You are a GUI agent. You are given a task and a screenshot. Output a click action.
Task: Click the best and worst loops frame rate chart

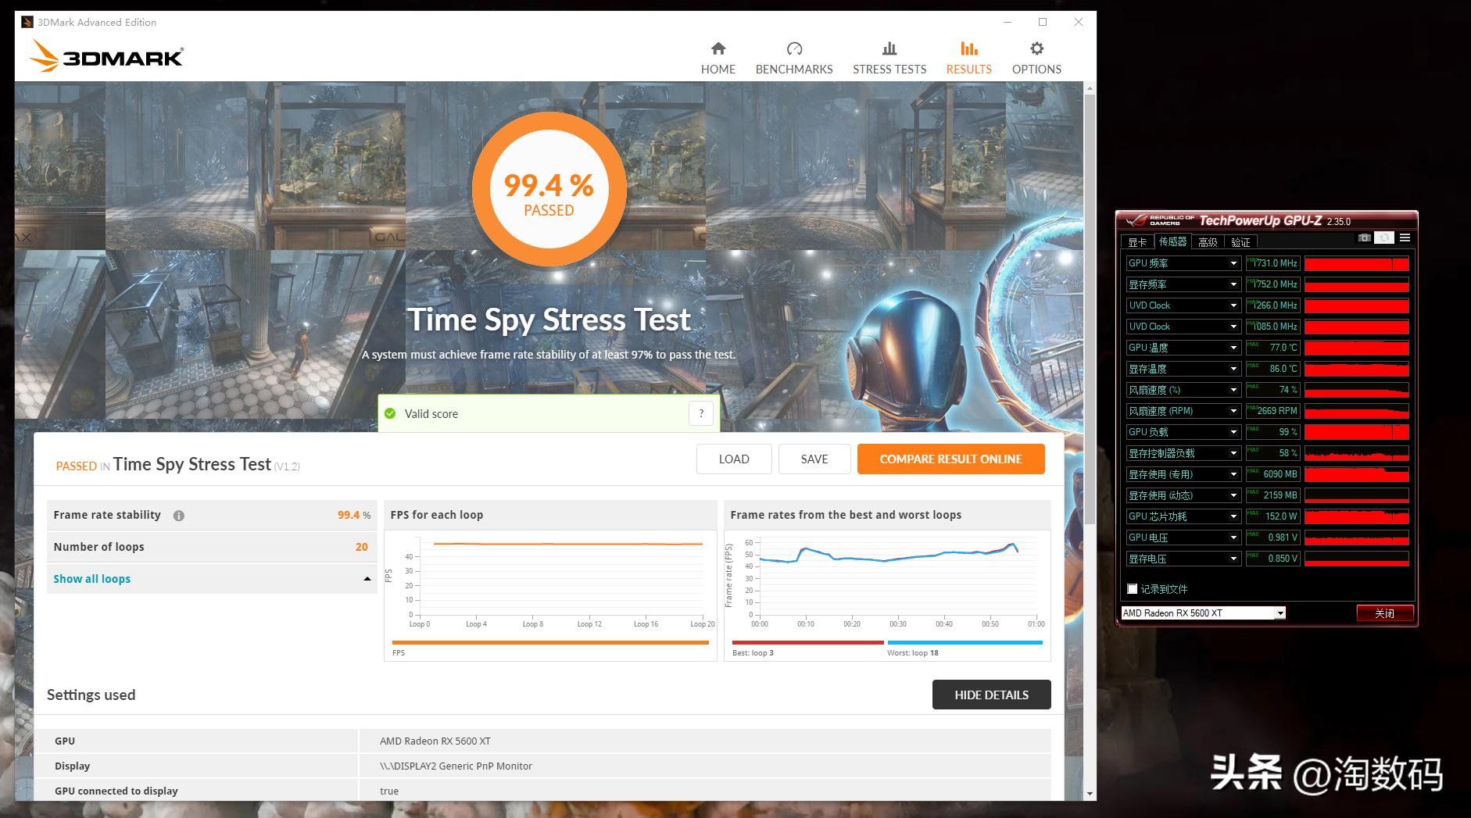point(887,595)
